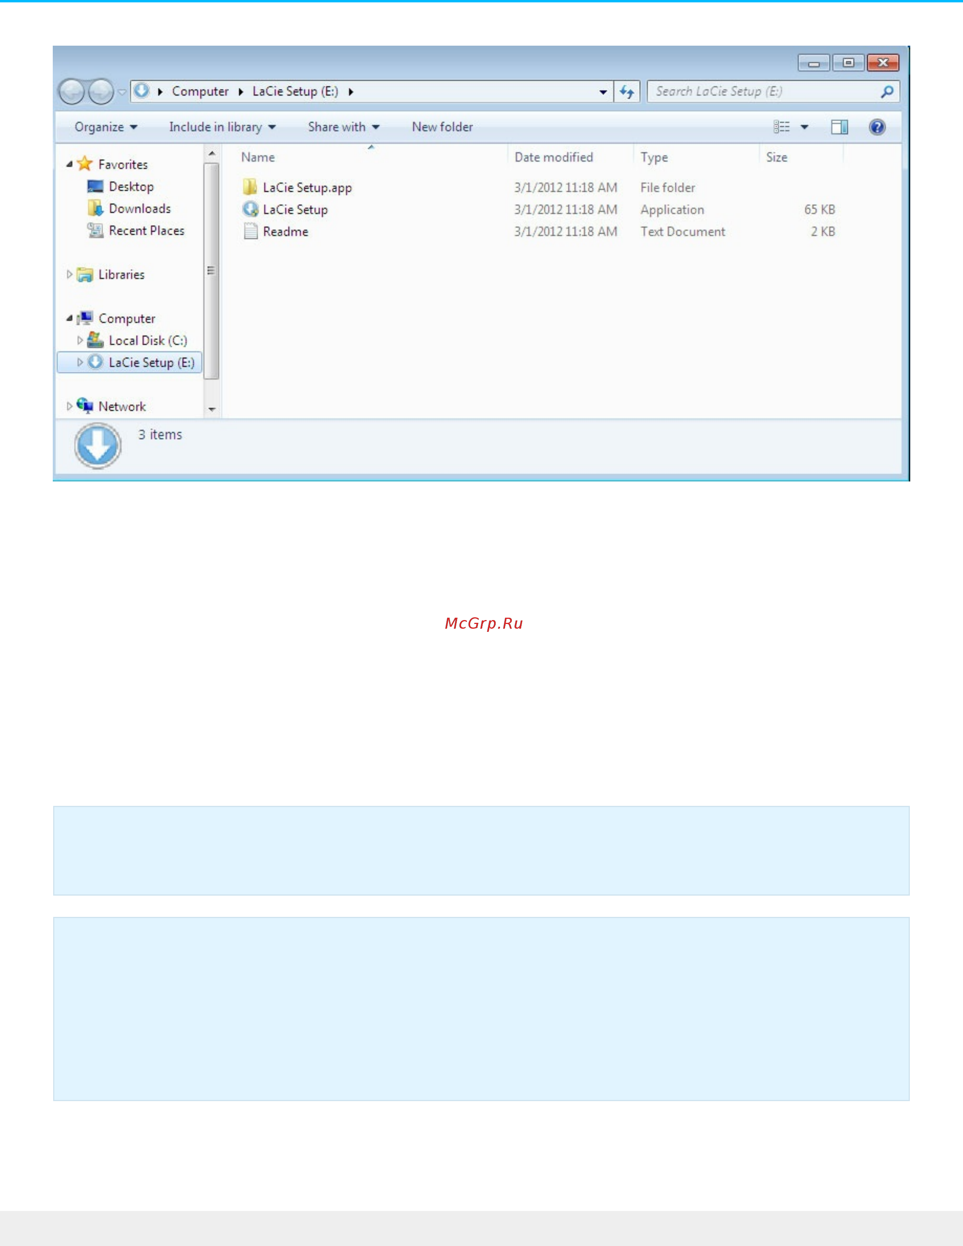This screenshot has height=1246, width=963.
Task: Click the Back navigation arrow button
Action: coord(72,92)
